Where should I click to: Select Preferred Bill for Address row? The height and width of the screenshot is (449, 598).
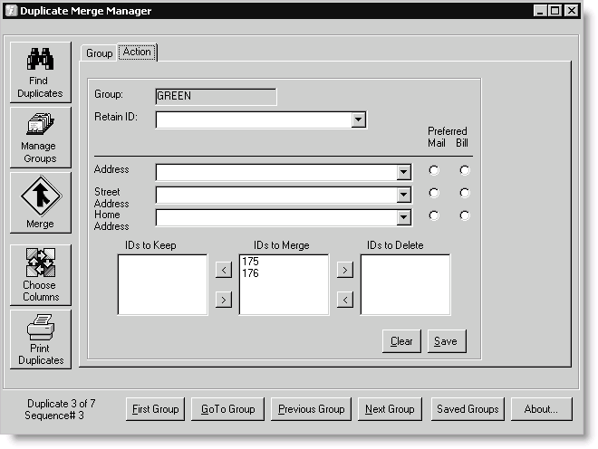(x=465, y=170)
